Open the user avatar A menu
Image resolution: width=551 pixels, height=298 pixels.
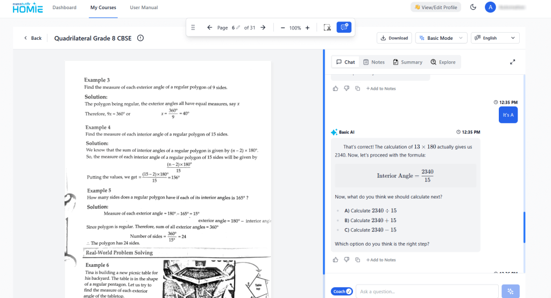click(x=490, y=7)
